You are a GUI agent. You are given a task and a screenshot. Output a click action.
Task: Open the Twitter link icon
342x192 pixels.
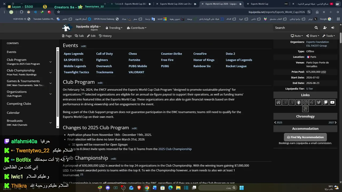tap(319, 102)
